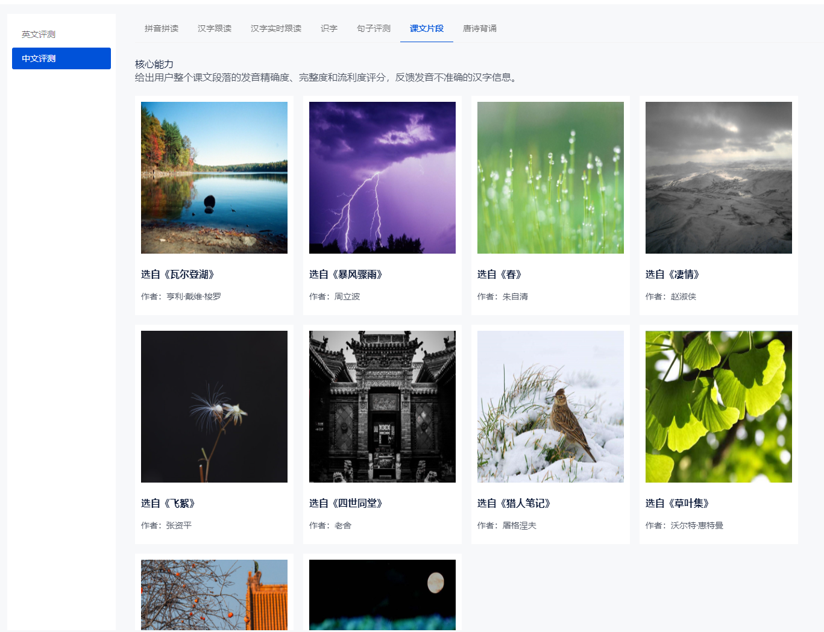Select the 中文评测 sidebar item
Image resolution: width=824 pixels, height=632 pixels.
(61, 58)
